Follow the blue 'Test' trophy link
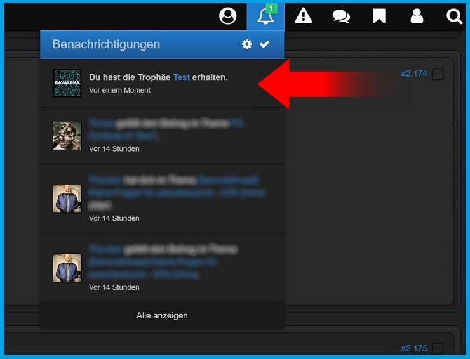Viewport: 470px width, 359px height. [181, 77]
